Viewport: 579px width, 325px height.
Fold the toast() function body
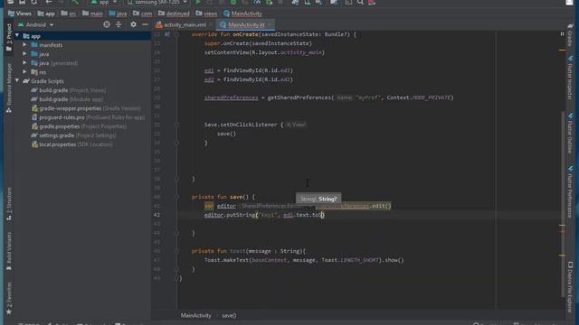coord(176,251)
